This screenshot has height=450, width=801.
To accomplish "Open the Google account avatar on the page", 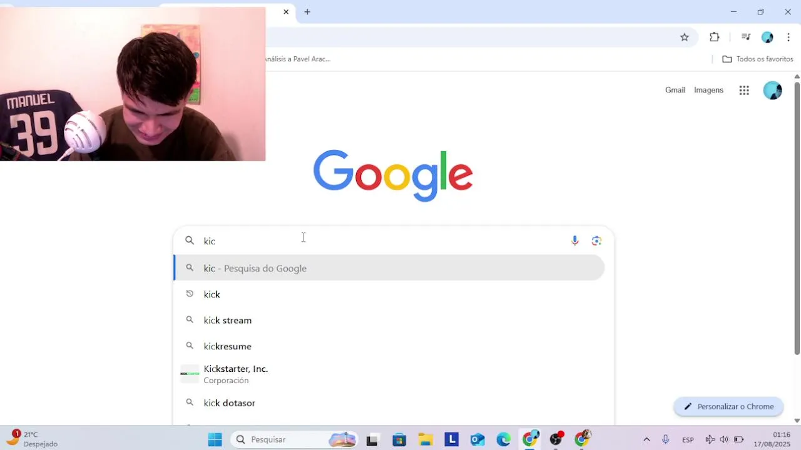I will 772,90.
